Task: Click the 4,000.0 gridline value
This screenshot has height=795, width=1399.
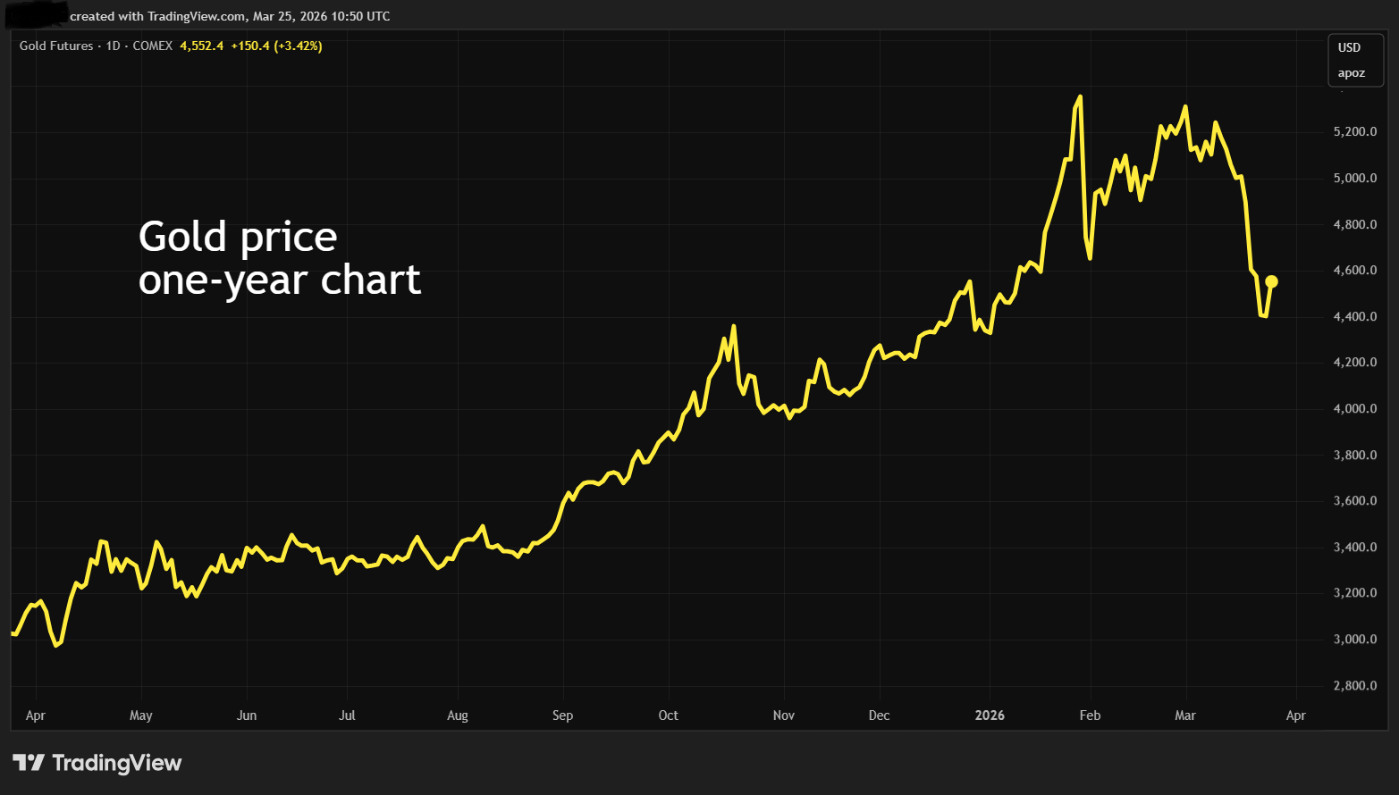Action: [x=1353, y=408]
